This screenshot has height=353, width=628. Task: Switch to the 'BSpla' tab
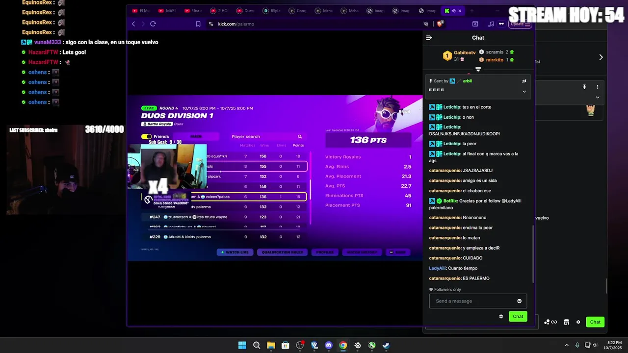pos(272,11)
